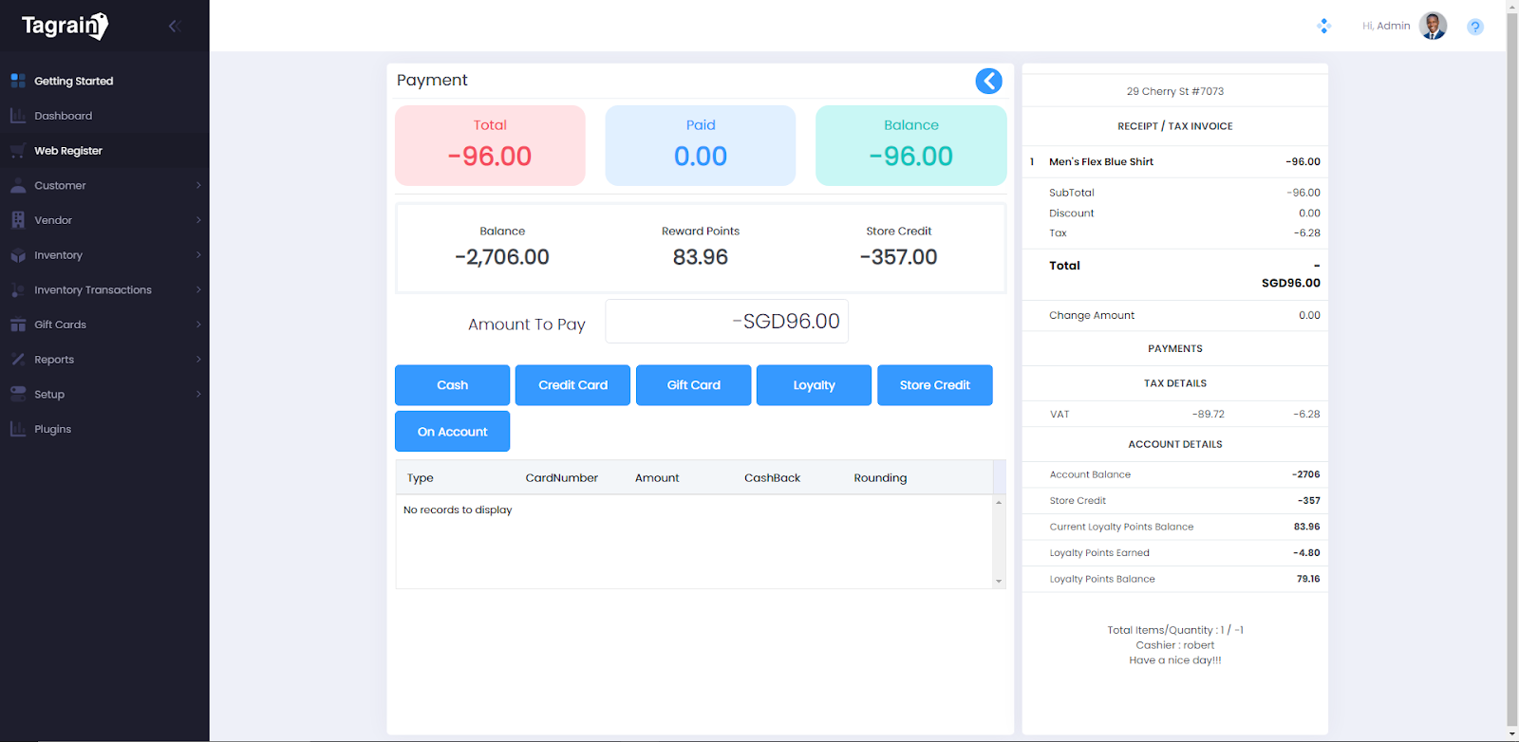The image size is (1519, 742).
Task: Click payments grid scroll-down arrow
Action: click(x=999, y=581)
